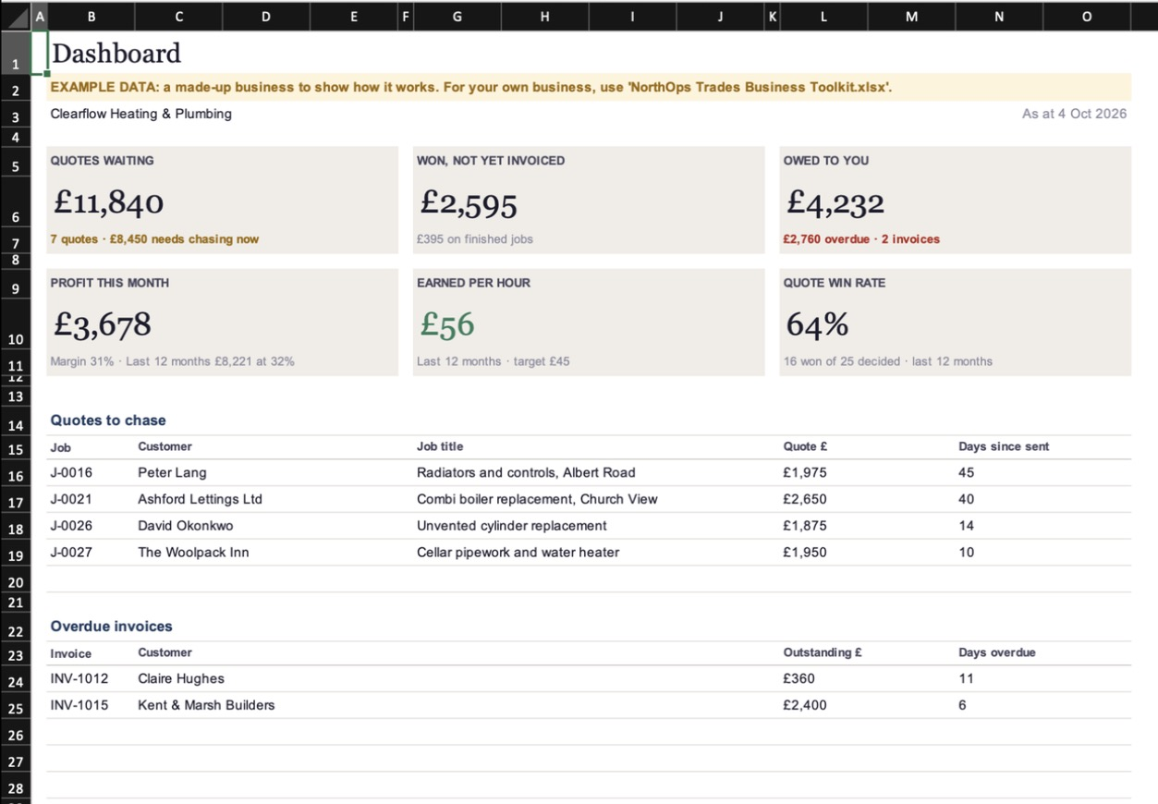Click the 'Job title' column header

point(440,446)
